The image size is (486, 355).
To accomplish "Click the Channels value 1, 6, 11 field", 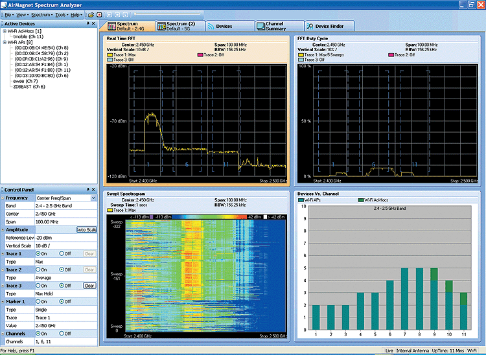I will (x=66, y=341).
